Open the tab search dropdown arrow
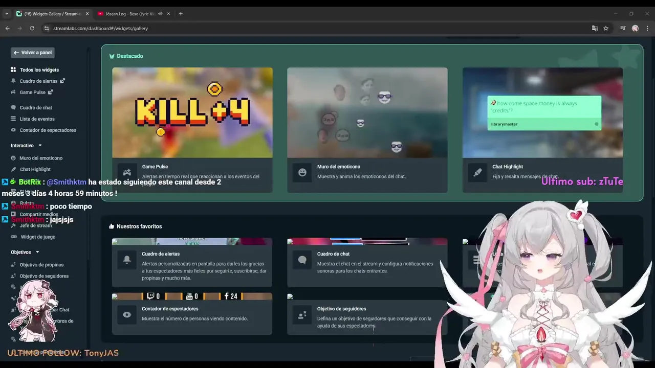 [x=6, y=14]
